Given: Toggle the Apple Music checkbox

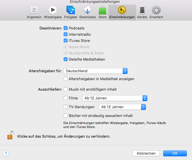Looking at the screenshot, I should 66,47.
